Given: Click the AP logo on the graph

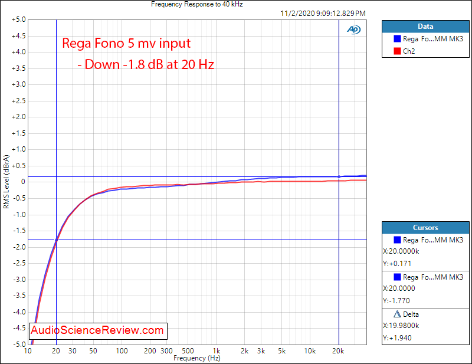Looking at the screenshot, I should 353,29.
